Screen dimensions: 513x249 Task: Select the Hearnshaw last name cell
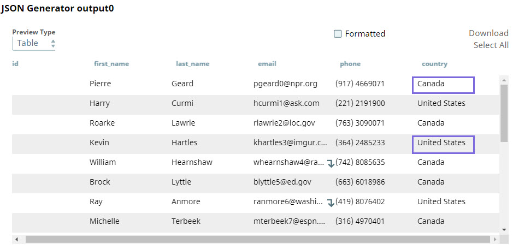(x=192, y=162)
